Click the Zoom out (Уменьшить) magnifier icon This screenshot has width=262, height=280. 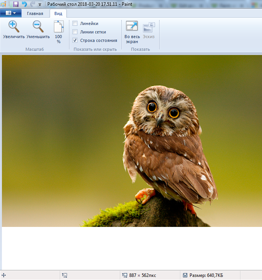[38, 27]
